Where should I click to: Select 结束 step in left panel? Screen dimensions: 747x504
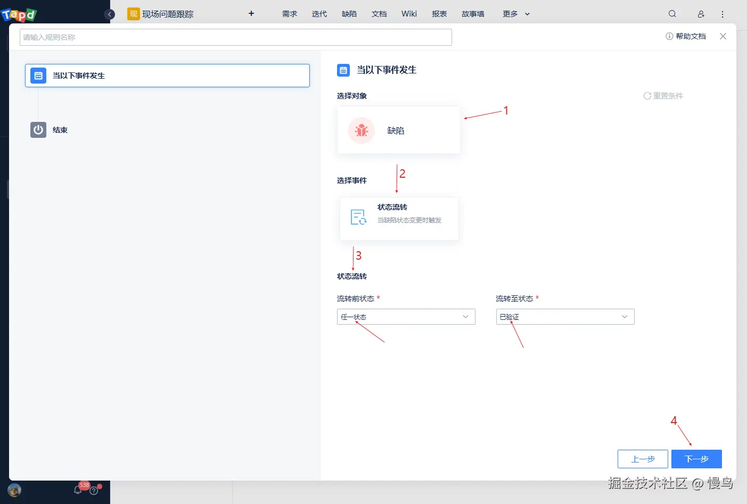(60, 130)
